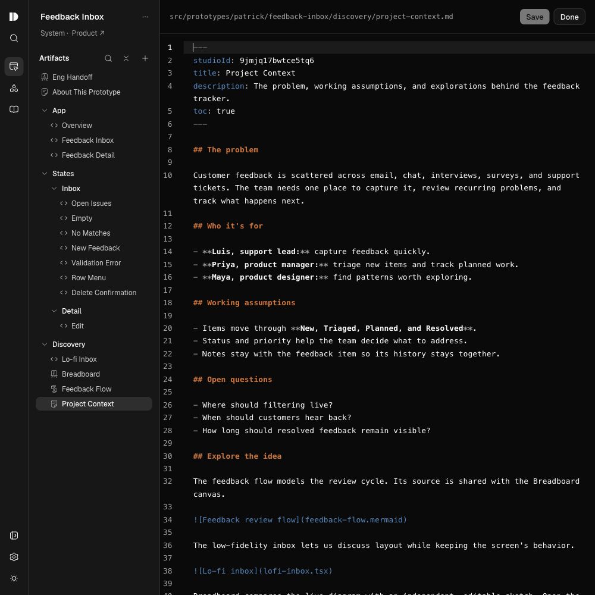Image resolution: width=595 pixels, height=595 pixels.
Task: Click the code icon beside Delete Confirmation
Action: click(64, 292)
